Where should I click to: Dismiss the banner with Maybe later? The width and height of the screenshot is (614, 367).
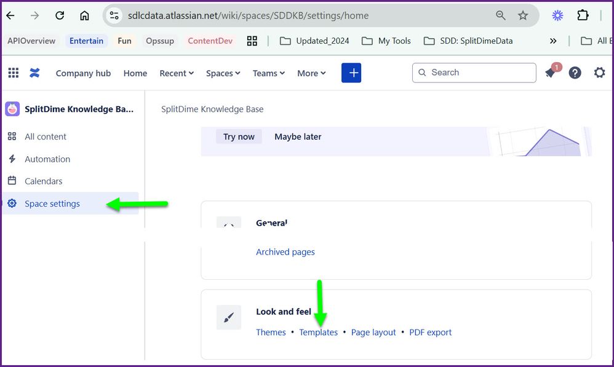[x=298, y=136]
